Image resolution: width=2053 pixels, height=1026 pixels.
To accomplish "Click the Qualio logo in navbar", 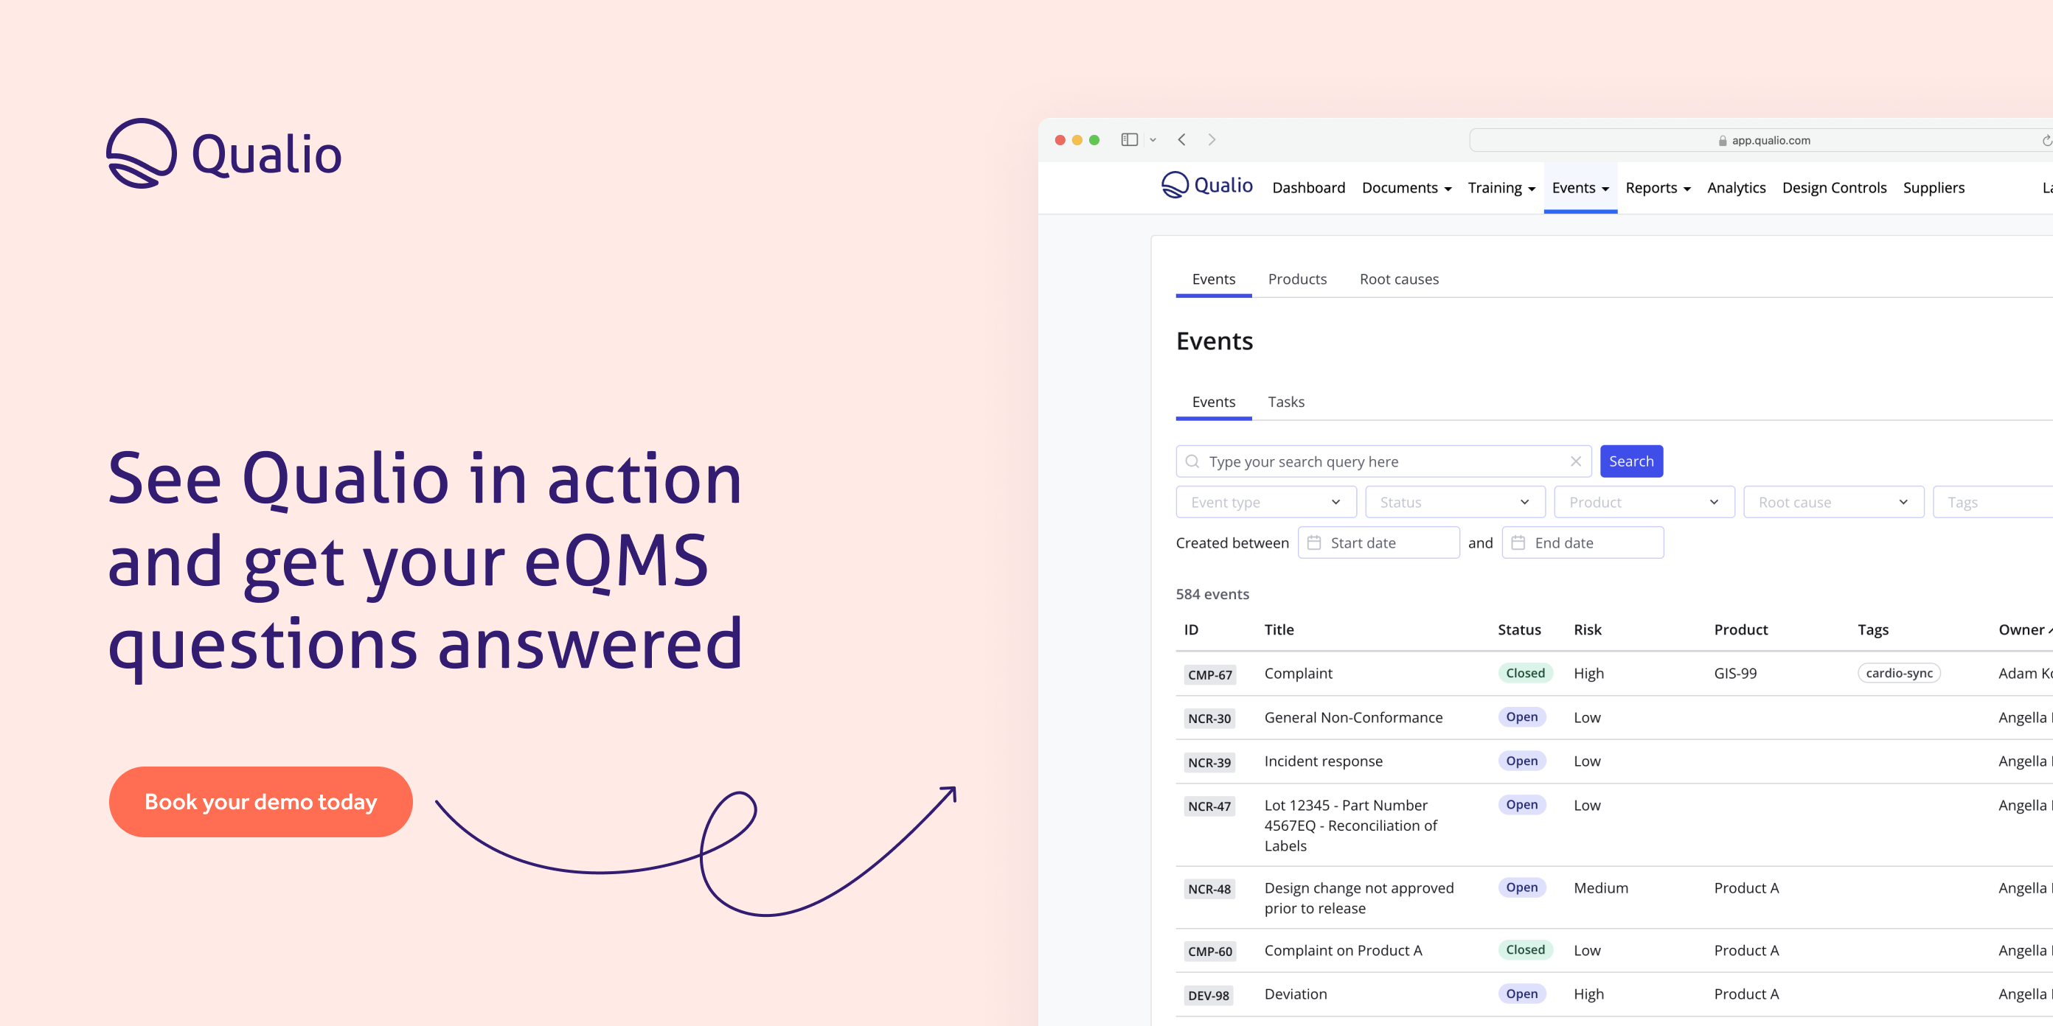I will pyautogui.click(x=1206, y=186).
